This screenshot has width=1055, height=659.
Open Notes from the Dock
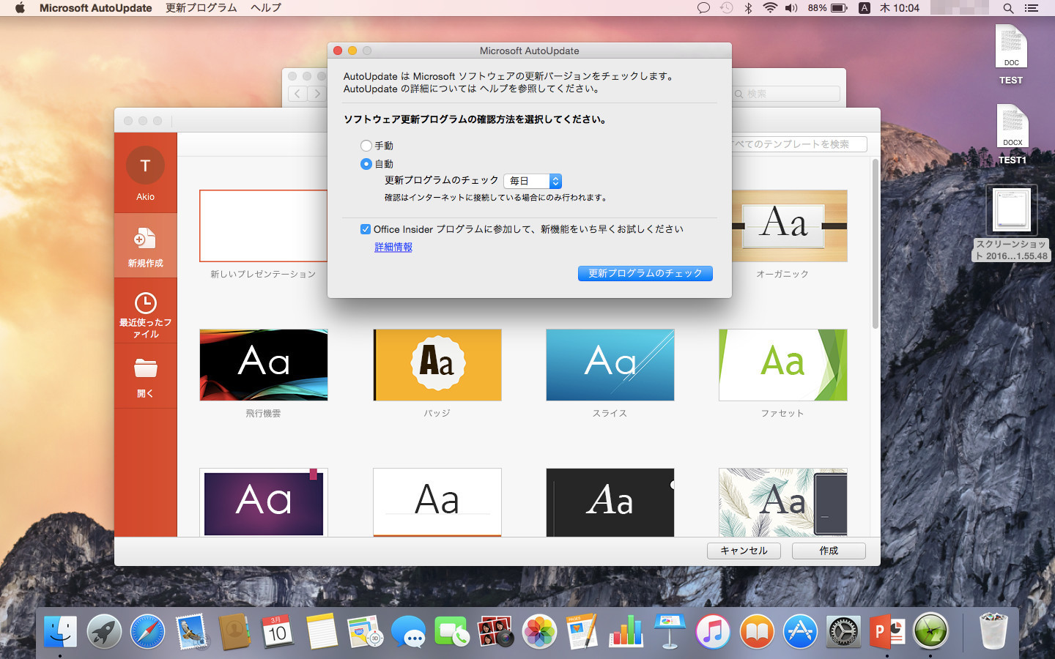(322, 630)
